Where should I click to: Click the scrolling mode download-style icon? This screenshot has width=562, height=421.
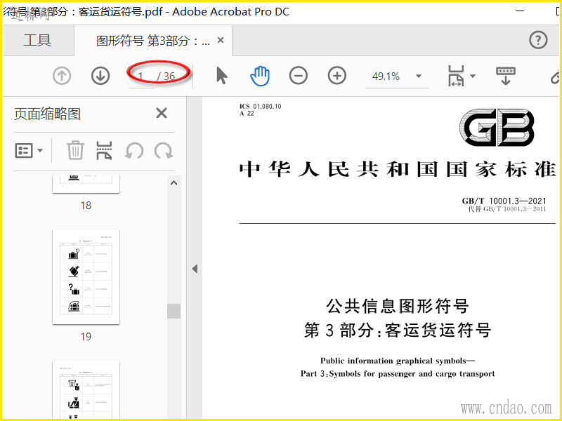click(505, 76)
